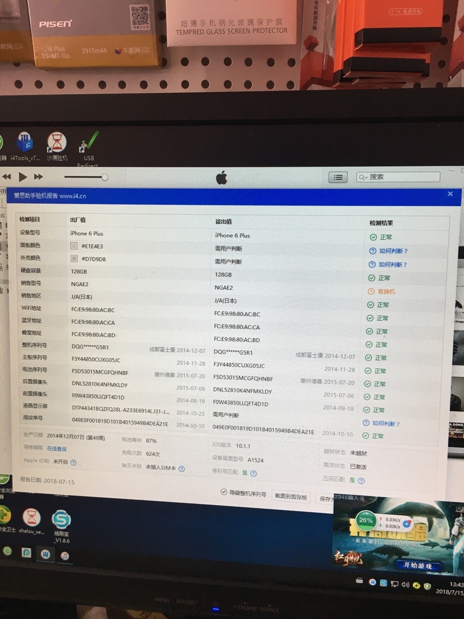Image resolution: width=464 pixels, height=619 pixels.
Task: Close the 爱思助手验机报告 dialog
Action: (x=450, y=194)
